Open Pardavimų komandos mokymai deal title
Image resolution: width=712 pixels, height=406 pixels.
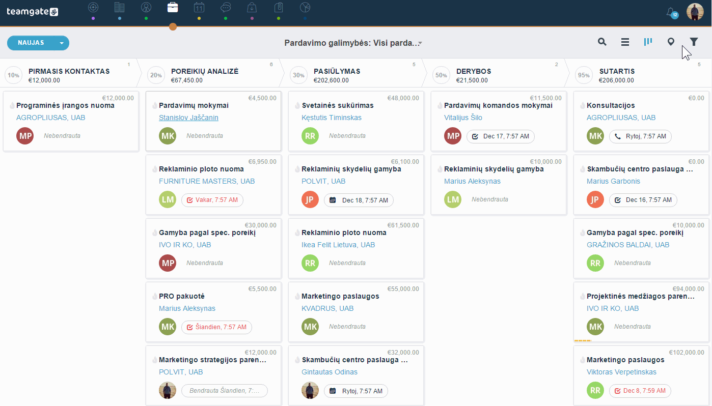coord(498,105)
